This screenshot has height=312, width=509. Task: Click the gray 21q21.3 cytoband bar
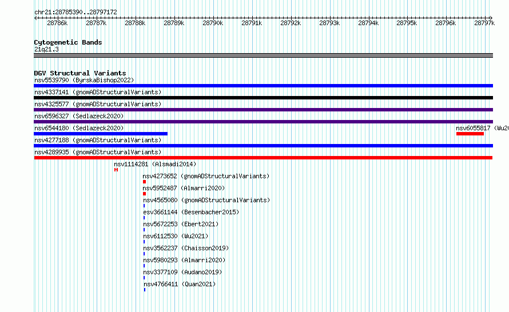263,55
